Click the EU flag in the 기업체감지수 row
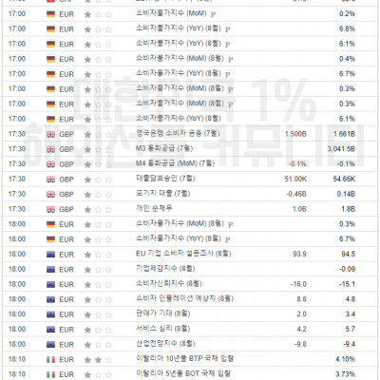 pyautogui.click(x=50, y=270)
